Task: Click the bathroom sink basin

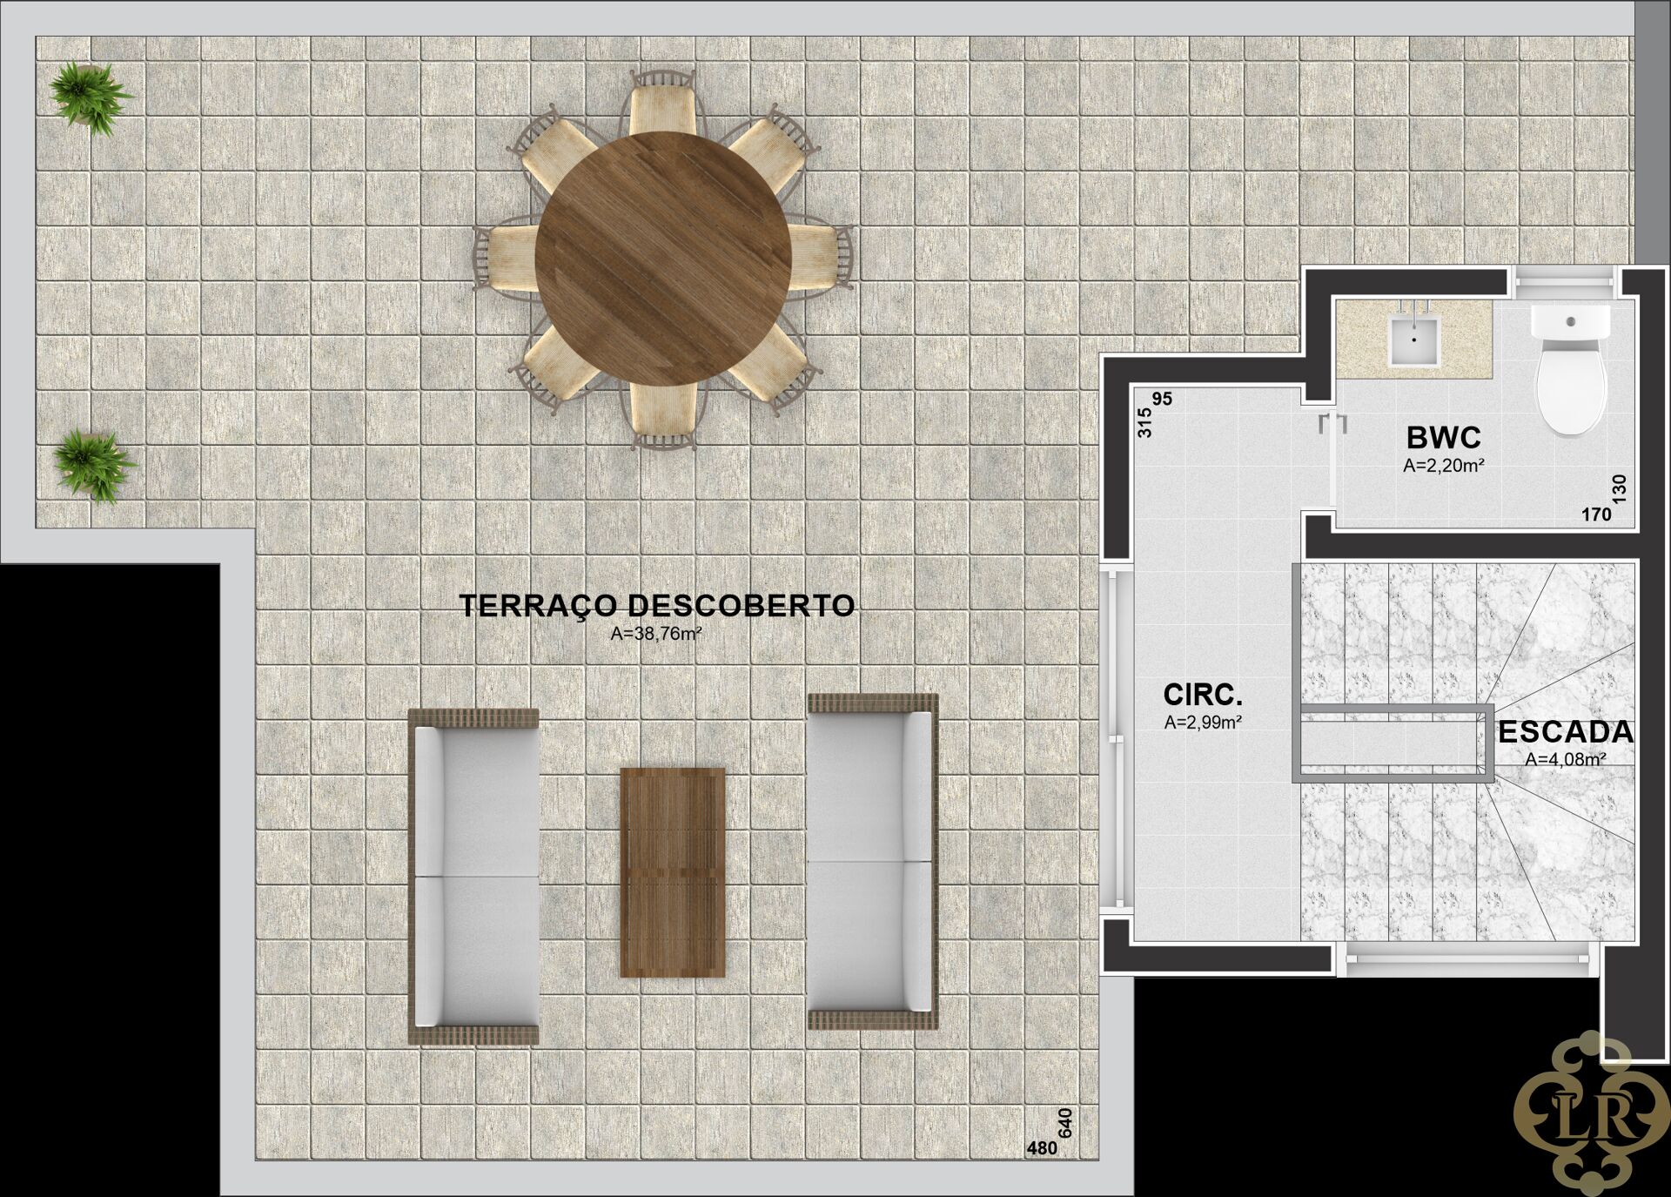Action: click(x=1414, y=341)
